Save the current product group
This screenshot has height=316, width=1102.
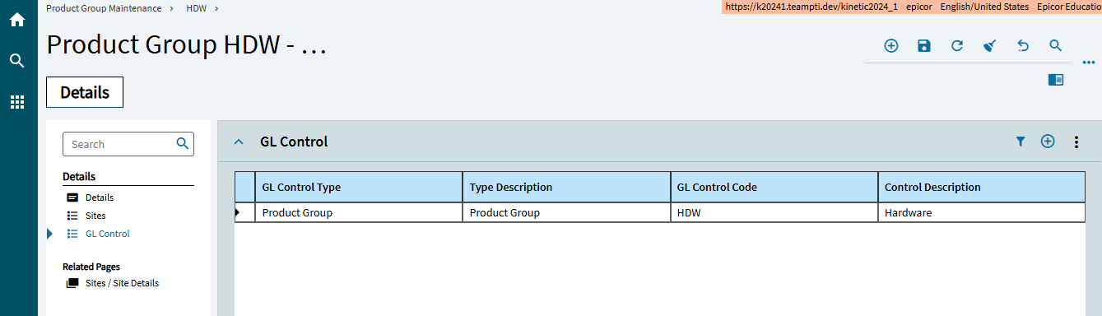coord(923,46)
